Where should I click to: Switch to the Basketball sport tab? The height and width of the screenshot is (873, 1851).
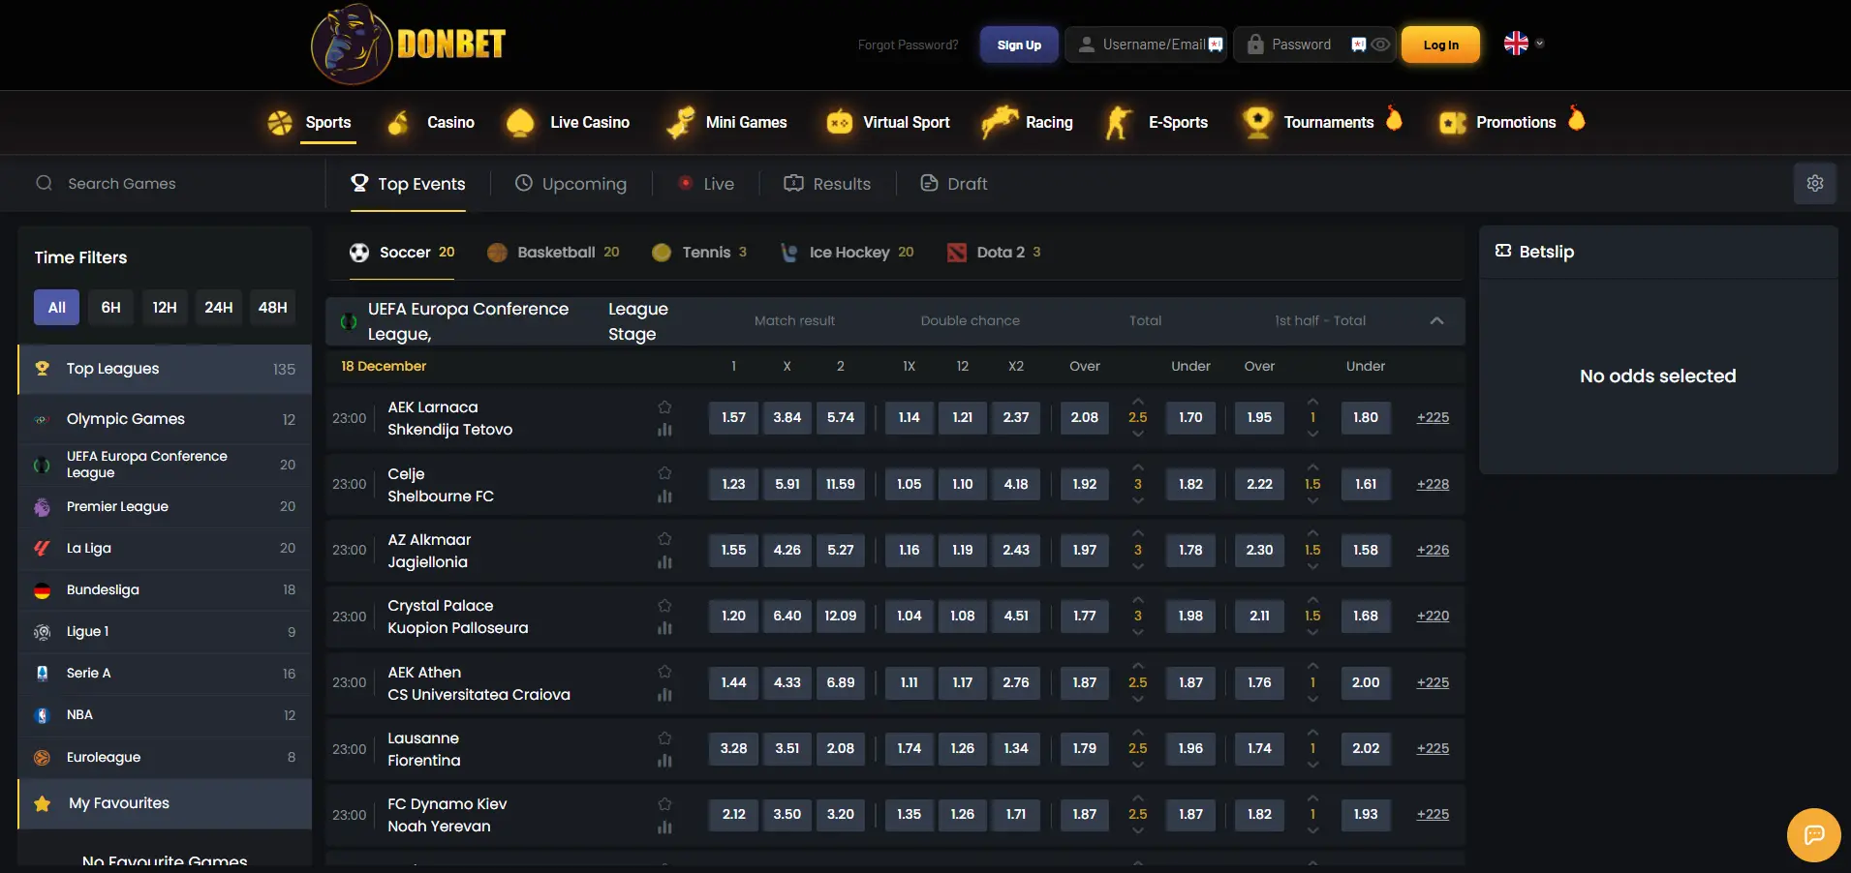[x=553, y=252]
